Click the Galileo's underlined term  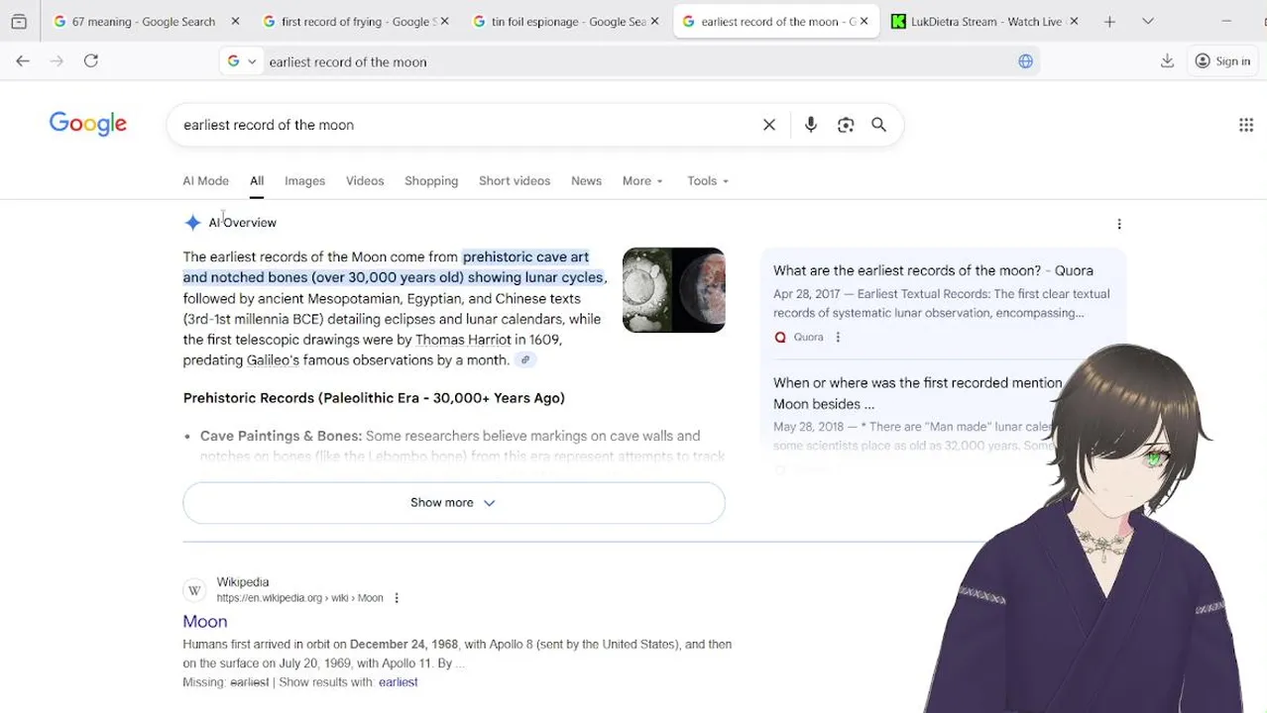(x=273, y=360)
